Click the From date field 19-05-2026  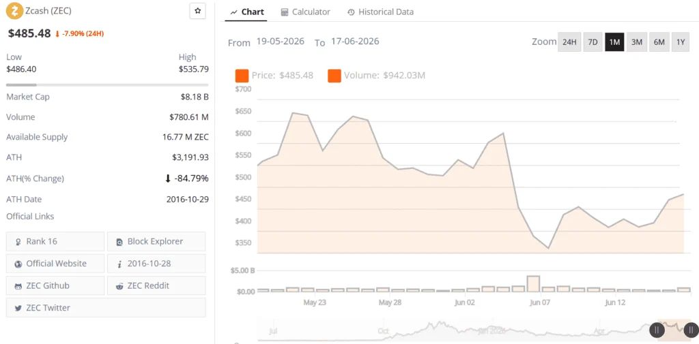[281, 42]
